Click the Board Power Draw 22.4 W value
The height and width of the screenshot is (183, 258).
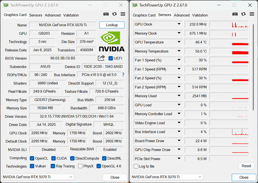coord(196,141)
